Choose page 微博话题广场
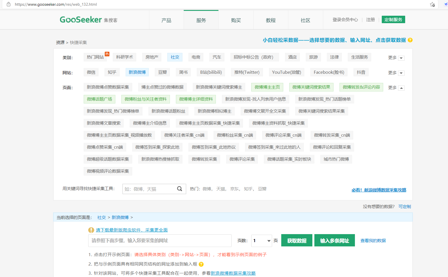This screenshot has height=277, width=448. [x=99, y=99]
